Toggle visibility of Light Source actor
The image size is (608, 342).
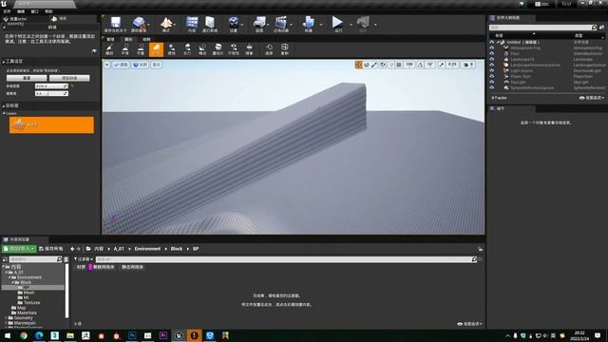492,70
